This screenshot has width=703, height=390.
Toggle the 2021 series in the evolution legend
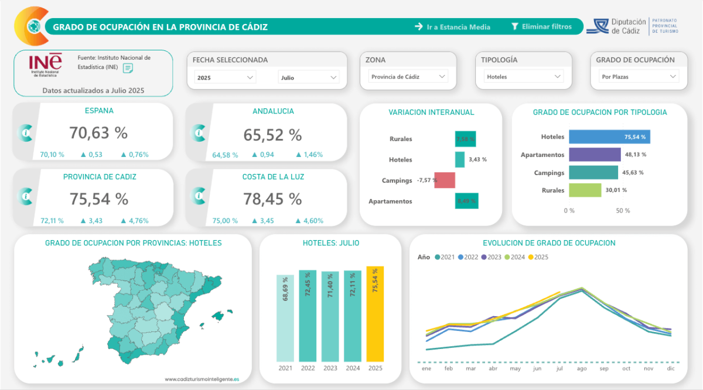pos(445,256)
